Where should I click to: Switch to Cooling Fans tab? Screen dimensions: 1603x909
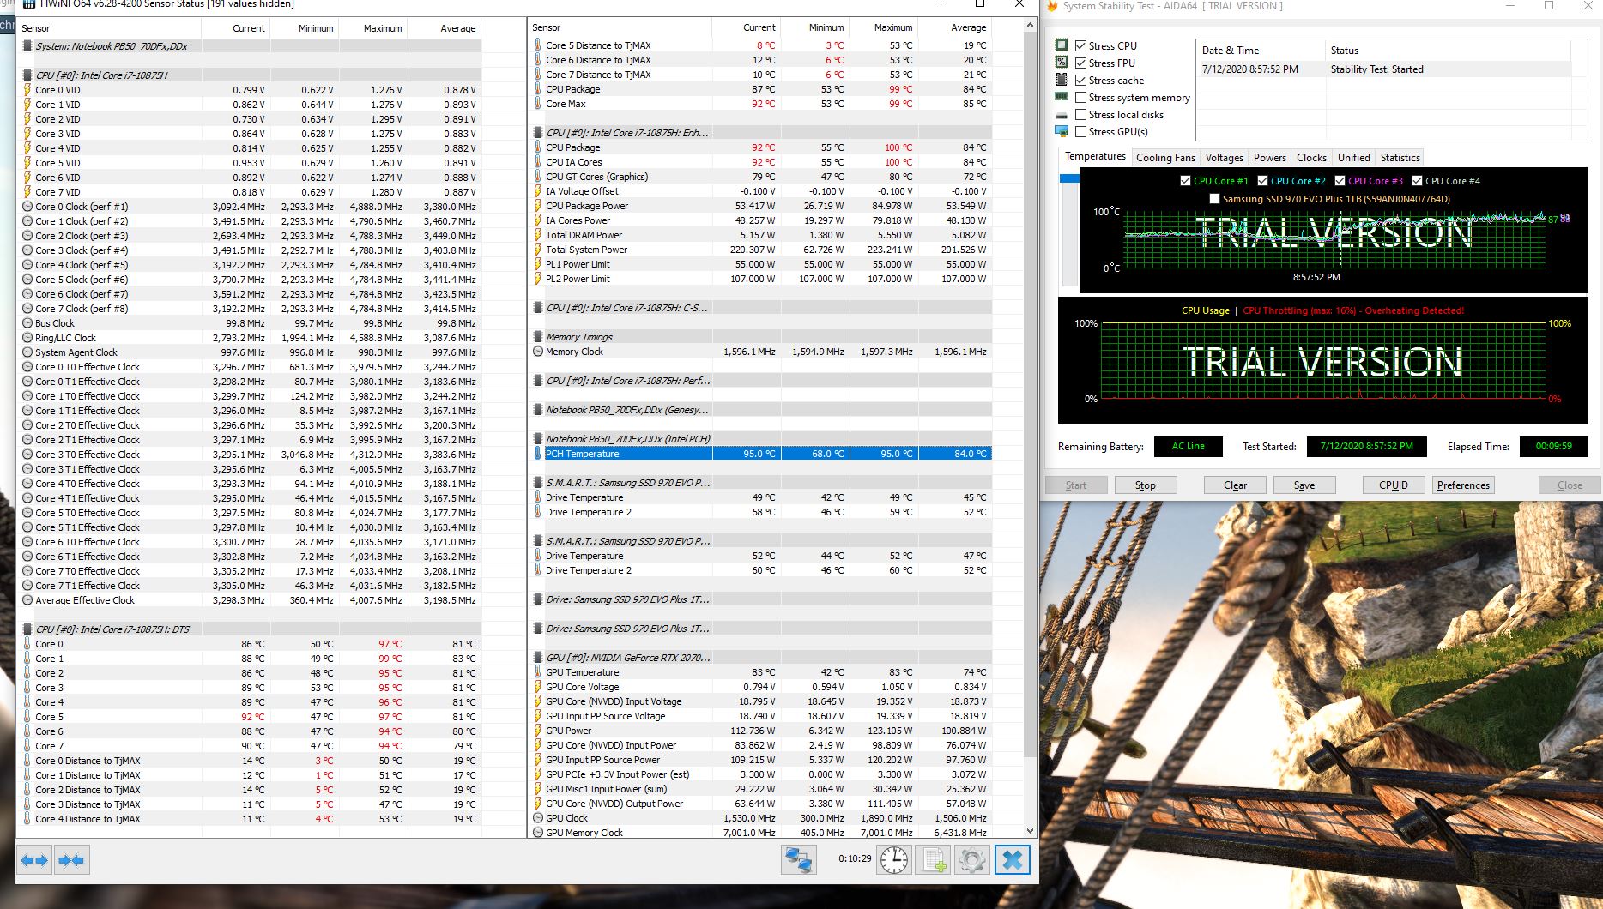[1165, 158]
